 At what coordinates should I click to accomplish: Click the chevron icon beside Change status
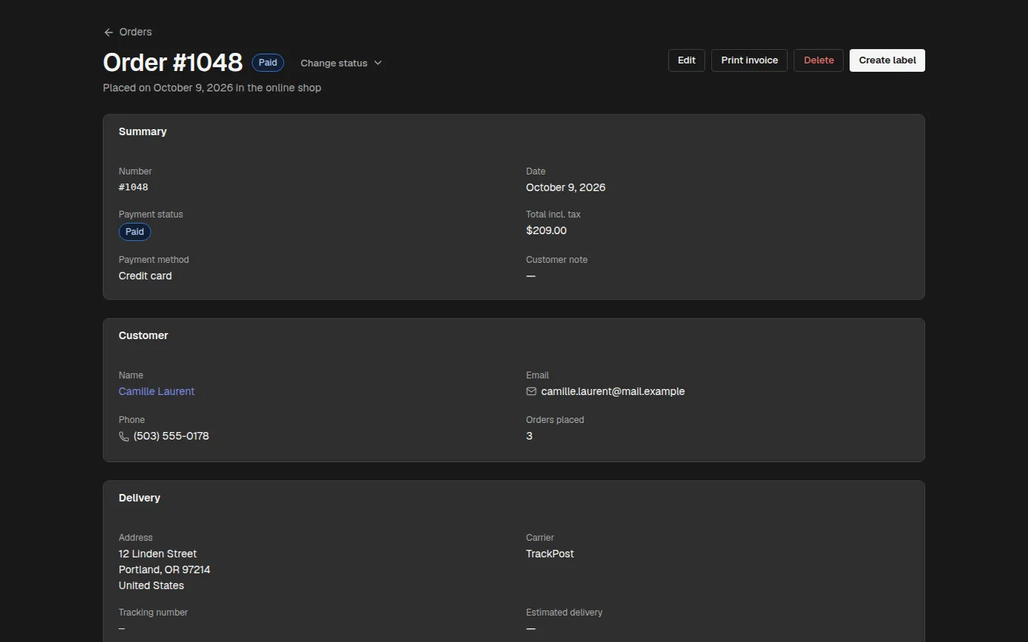[x=378, y=63]
